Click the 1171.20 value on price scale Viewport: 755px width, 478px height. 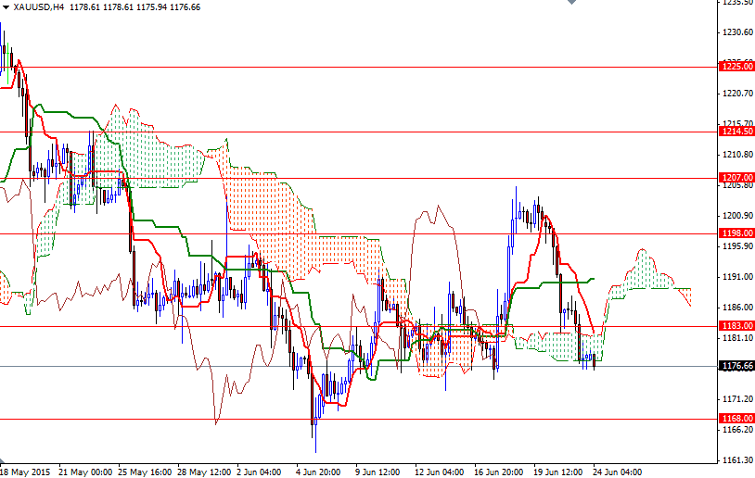tap(736, 399)
